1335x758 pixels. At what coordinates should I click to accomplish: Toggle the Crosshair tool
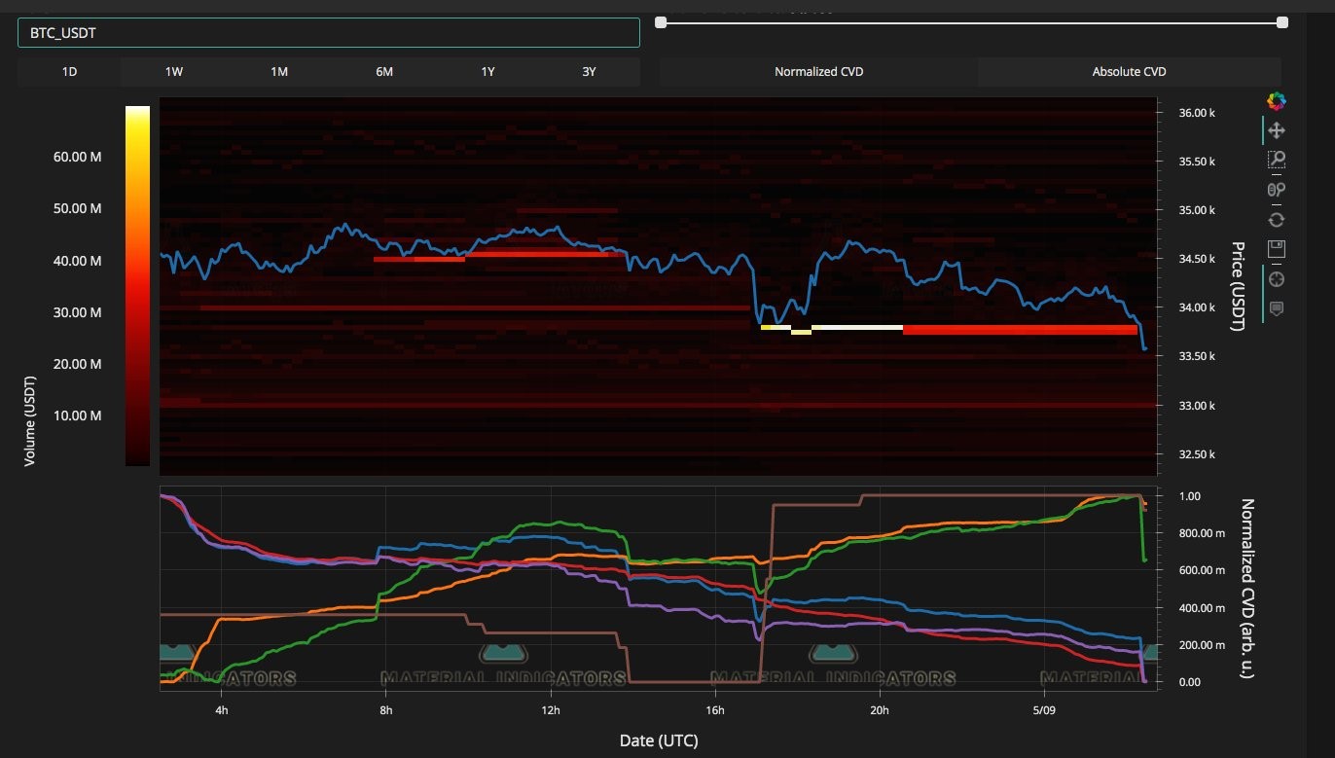tap(1277, 279)
